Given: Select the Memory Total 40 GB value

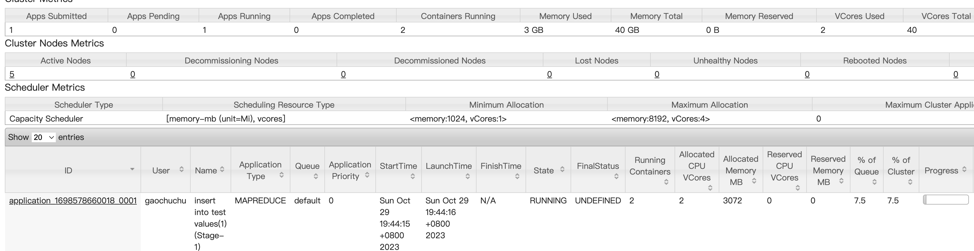Looking at the screenshot, I should (x=627, y=30).
